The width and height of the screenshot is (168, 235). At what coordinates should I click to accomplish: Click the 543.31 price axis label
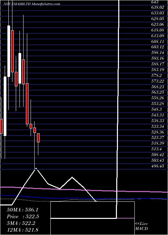pyautogui.click(x=158, y=115)
